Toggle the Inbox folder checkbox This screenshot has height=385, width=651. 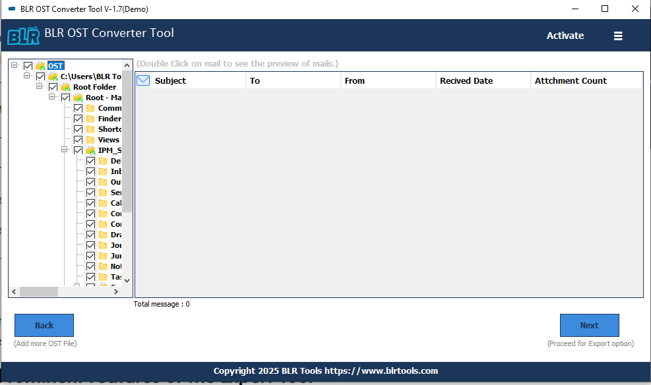point(90,171)
